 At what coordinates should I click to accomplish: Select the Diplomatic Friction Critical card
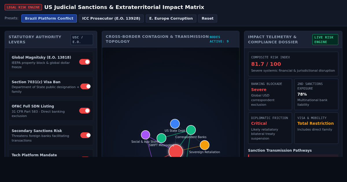270,128
